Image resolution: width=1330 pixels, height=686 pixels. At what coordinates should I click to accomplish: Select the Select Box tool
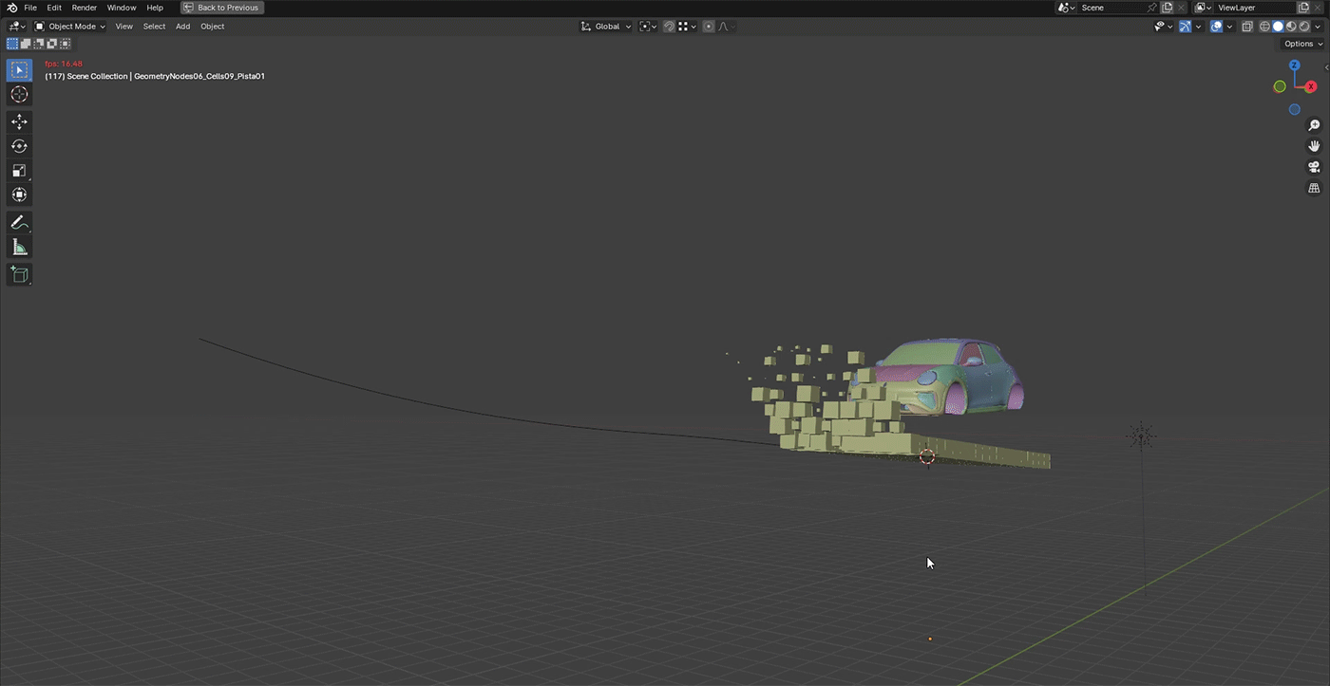[19, 70]
